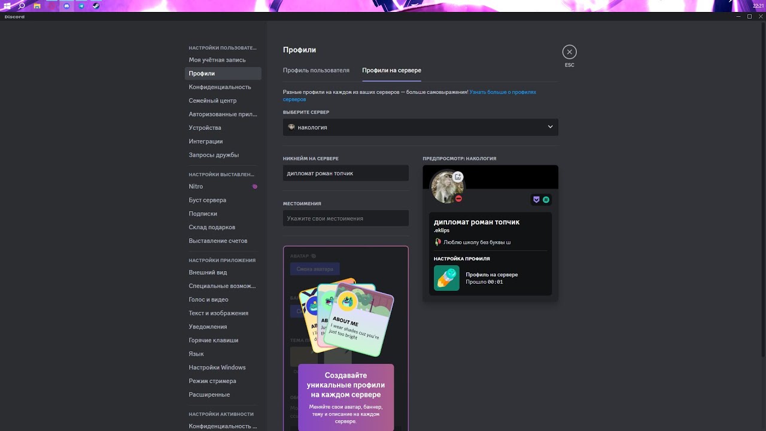This screenshot has height=431, width=766.
Task: Open the Расширенные settings
Action: pos(223,394)
